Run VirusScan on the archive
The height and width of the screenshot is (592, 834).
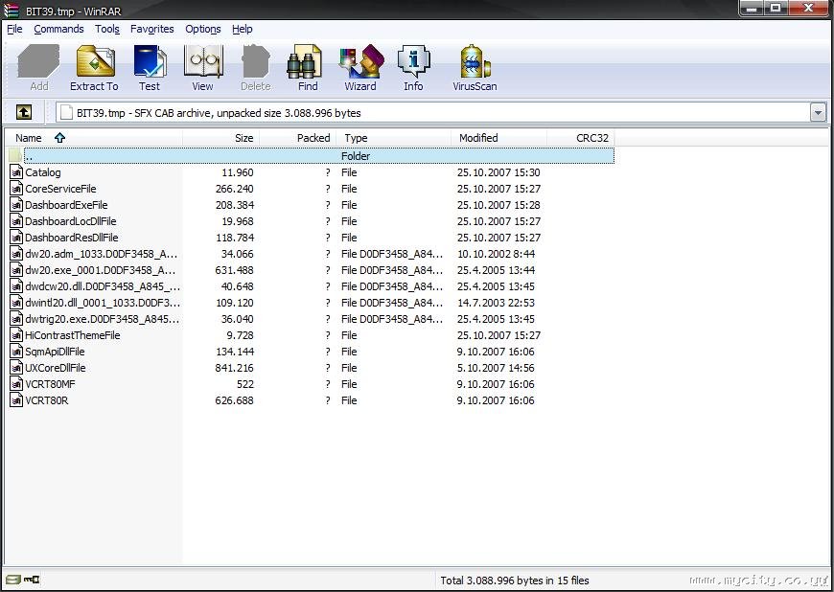[475, 67]
